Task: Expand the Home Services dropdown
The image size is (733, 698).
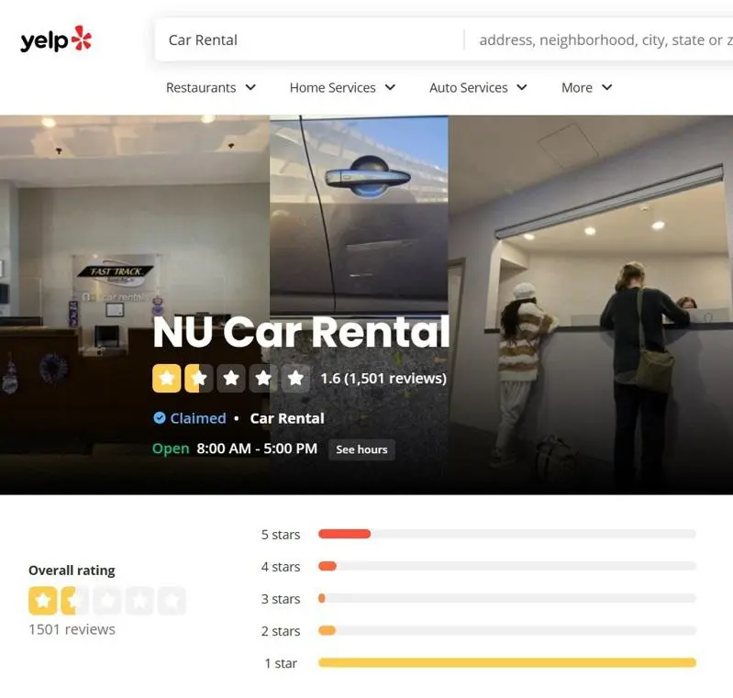Action: [x=343, y=87]
